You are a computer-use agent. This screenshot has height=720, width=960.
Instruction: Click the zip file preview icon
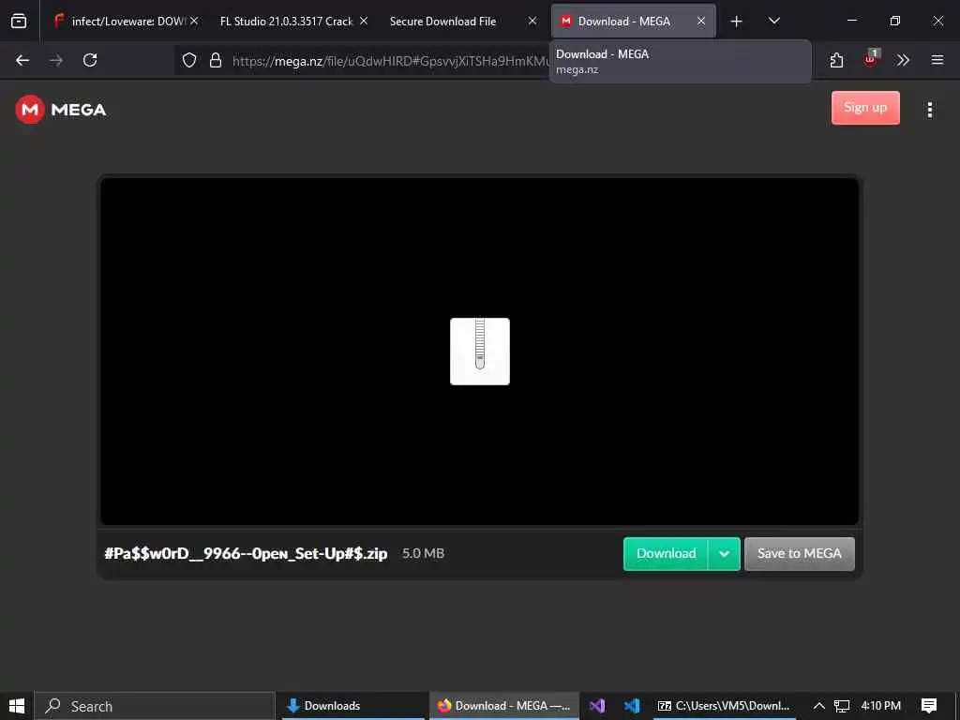[x=480, y=352]
